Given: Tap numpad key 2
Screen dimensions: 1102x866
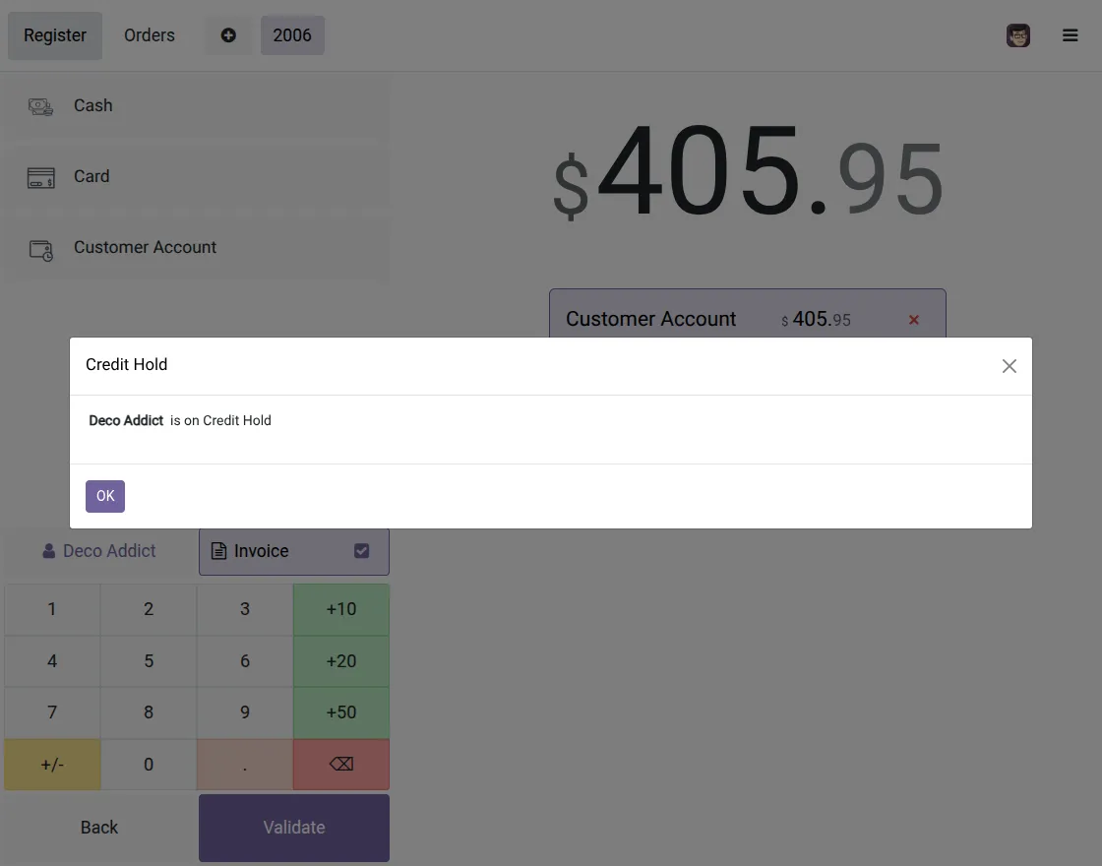Looking at the screenshot, I should (149, 609).
